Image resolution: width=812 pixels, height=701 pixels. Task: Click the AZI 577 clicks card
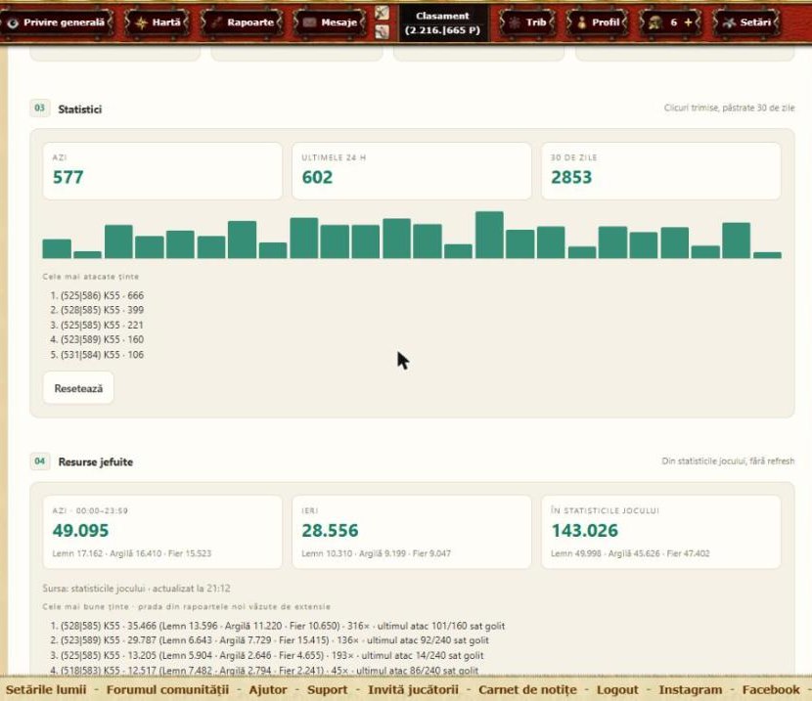tap(162, 171)
